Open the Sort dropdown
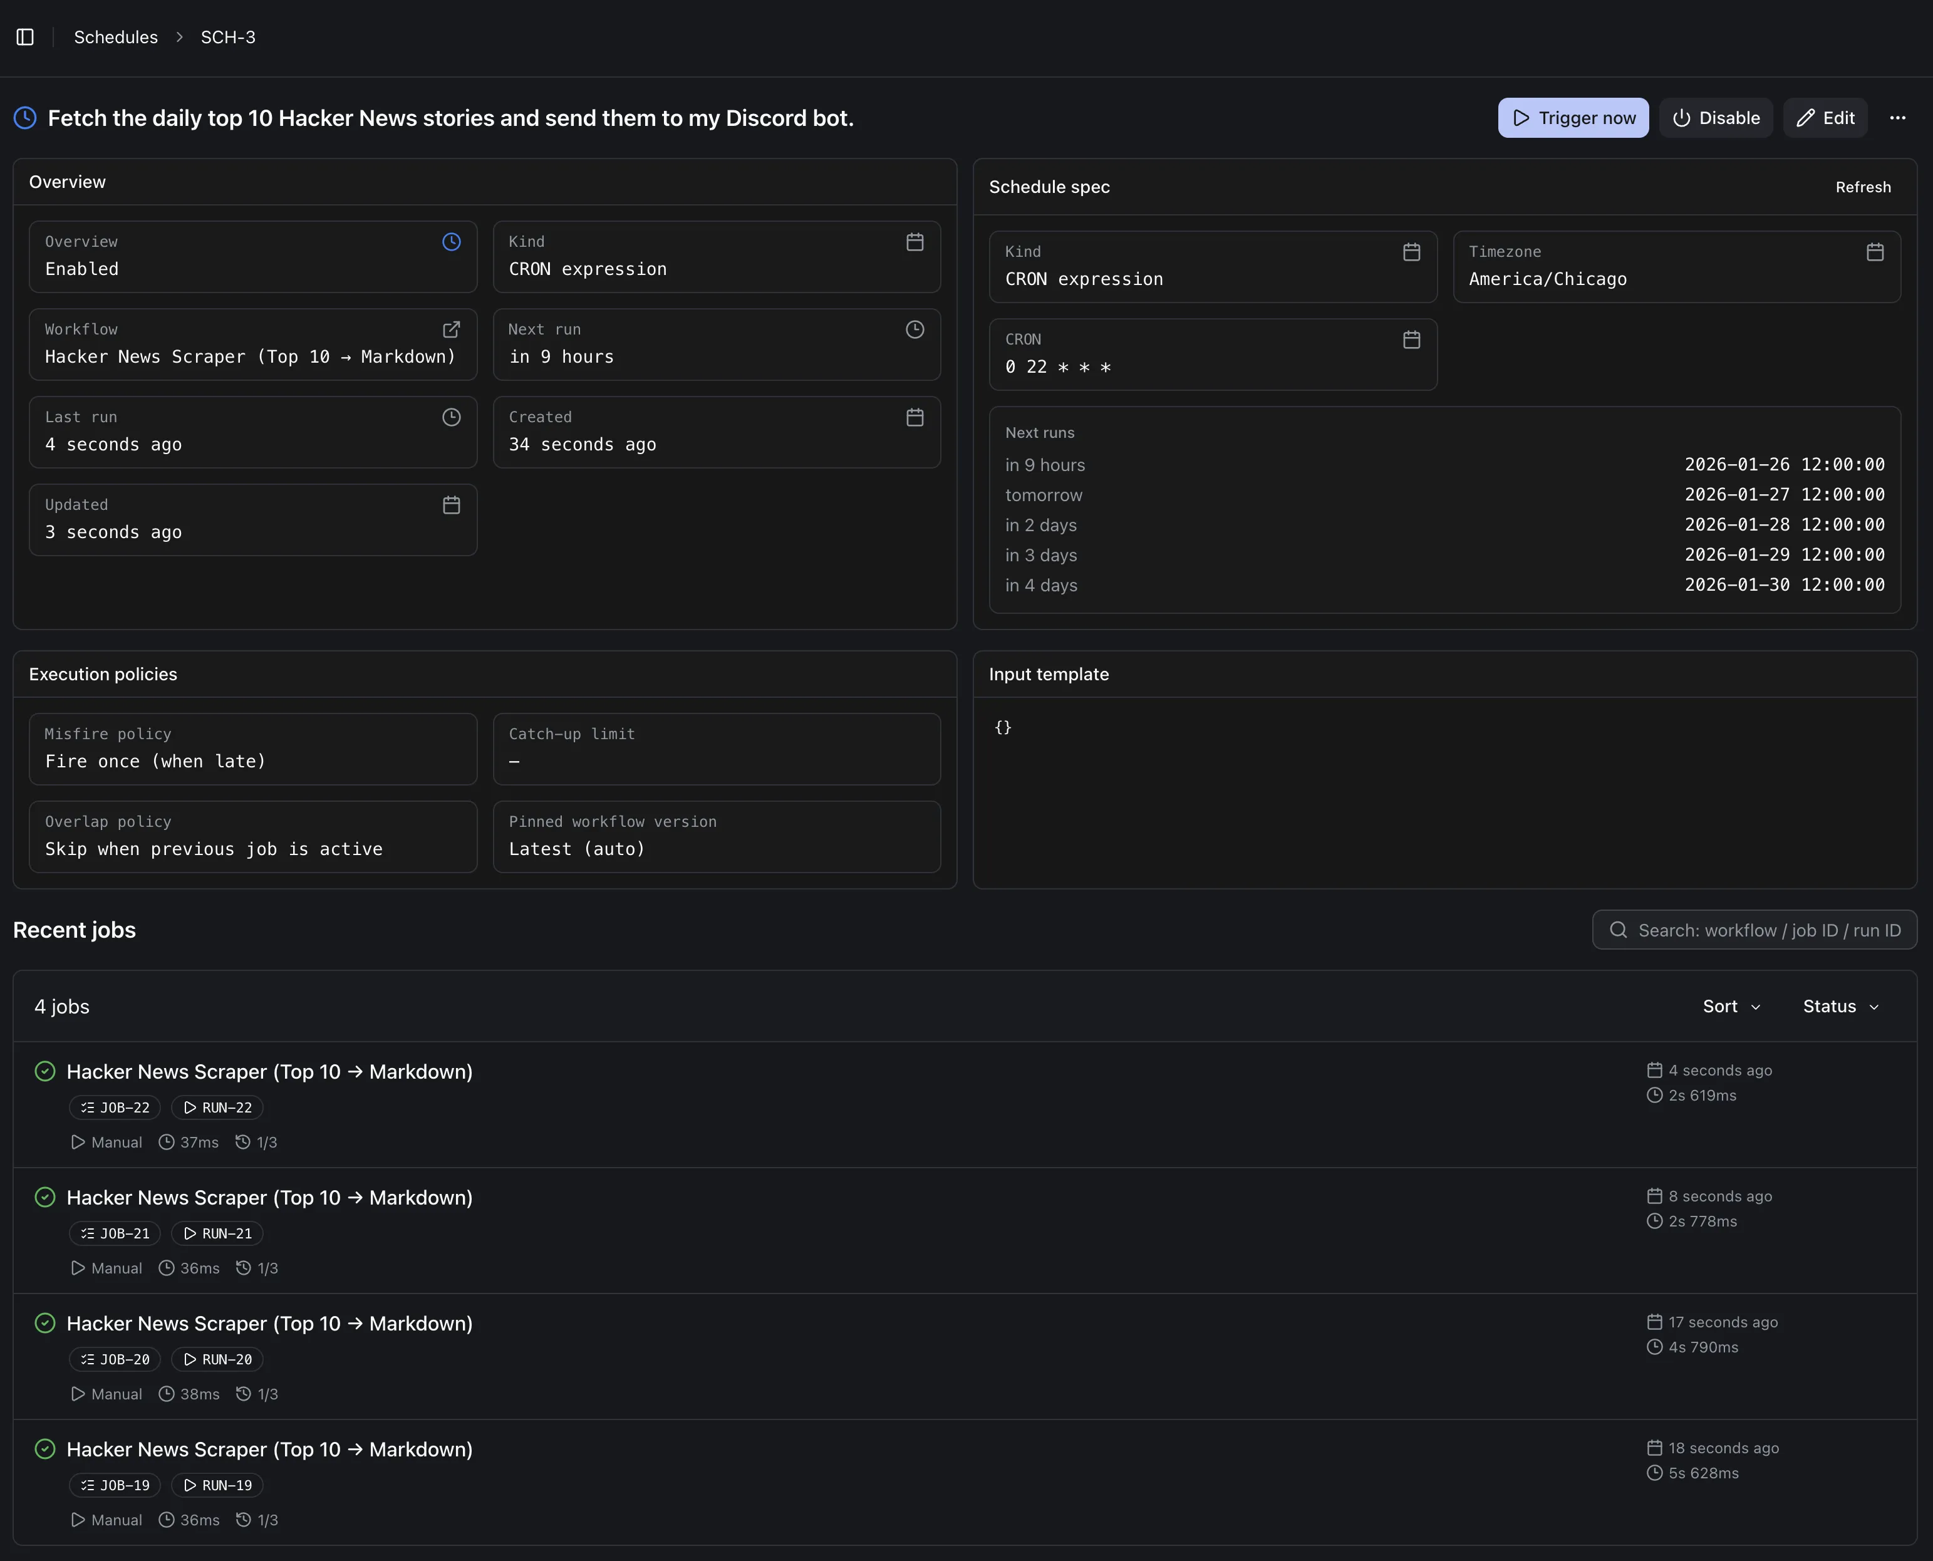The height and width of the screenshot is (1561, 1933). click(x=1731, y=1006)
